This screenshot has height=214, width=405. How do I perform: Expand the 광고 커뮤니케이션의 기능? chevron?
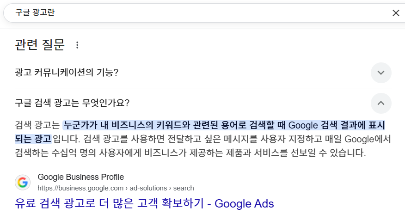click(381, 73)
